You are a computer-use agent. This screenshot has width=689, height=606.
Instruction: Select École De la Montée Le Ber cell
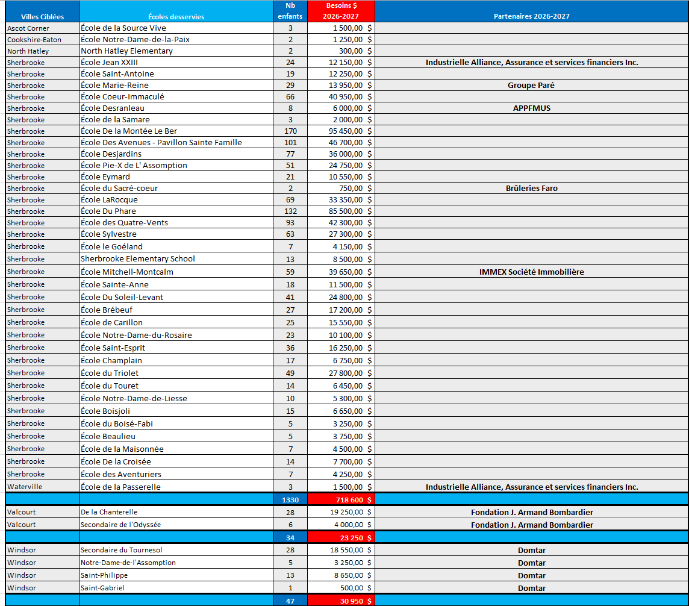tap(176, 131)
